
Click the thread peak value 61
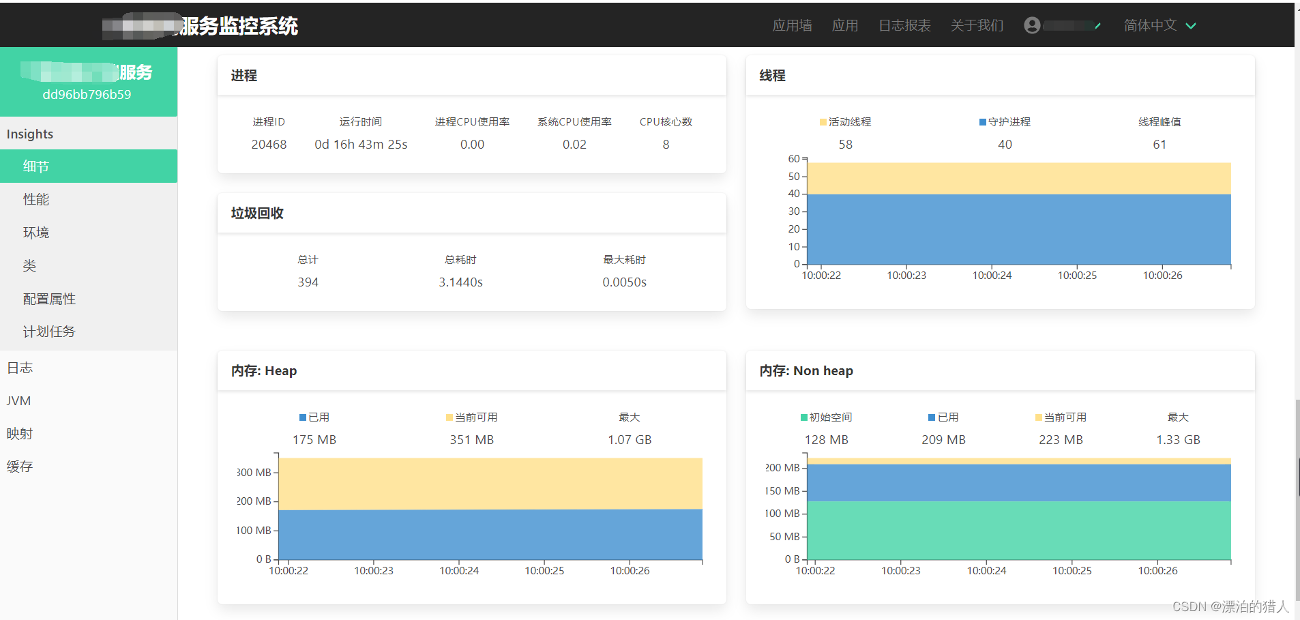click(1159, 145)
